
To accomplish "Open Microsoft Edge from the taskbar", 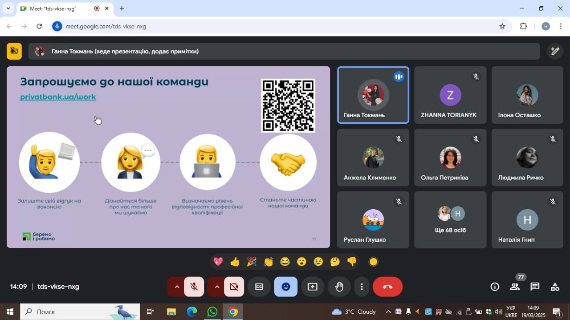I will click(192, 312).
